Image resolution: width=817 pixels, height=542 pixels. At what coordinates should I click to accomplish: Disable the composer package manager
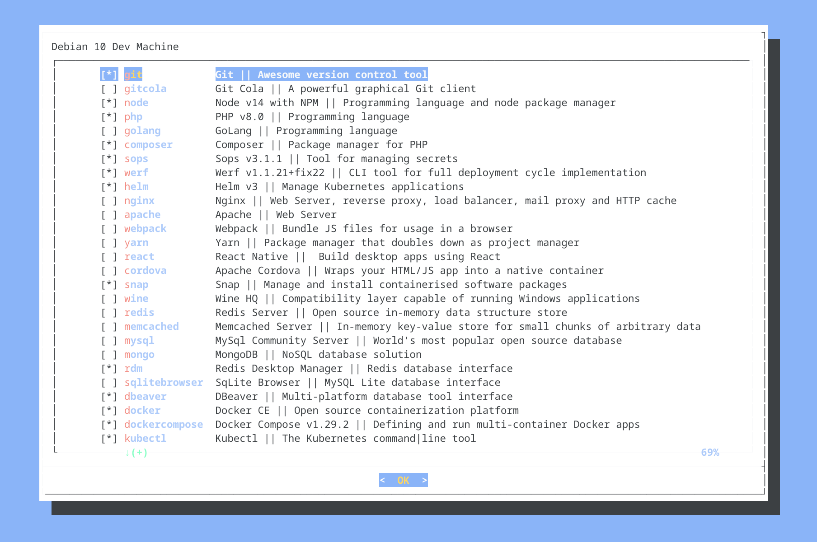click(x=108, y=144)
